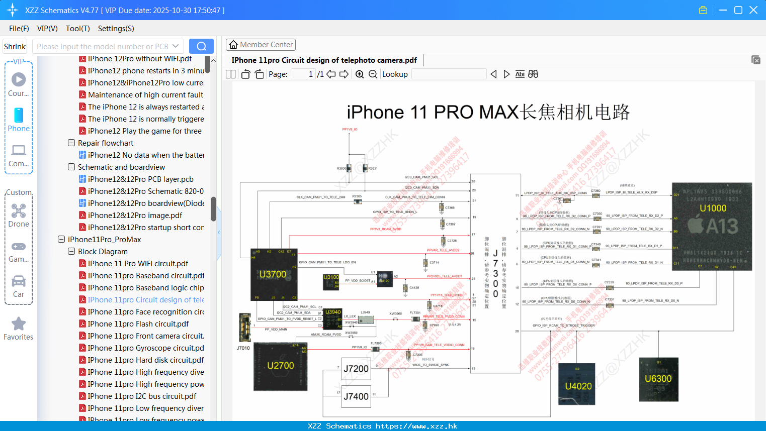Image resolution: width=766 pixels, height=431 pixels.
Task: Click the blue search button
Action: 201,46
